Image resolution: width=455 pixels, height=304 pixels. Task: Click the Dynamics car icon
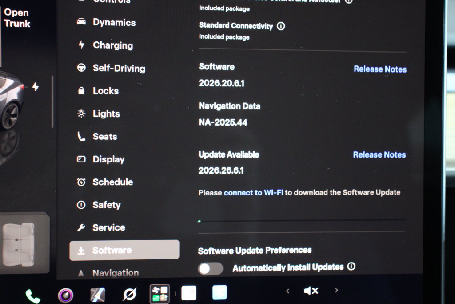pos(81,22)
